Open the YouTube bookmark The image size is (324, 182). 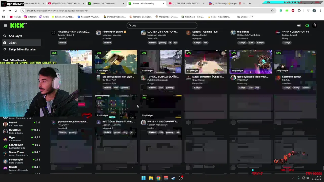tap(15, 17)
